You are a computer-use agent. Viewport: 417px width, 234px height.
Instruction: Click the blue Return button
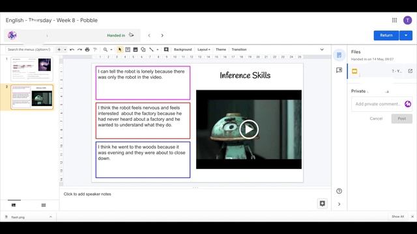pyautogui.click(x=386, y=35)
